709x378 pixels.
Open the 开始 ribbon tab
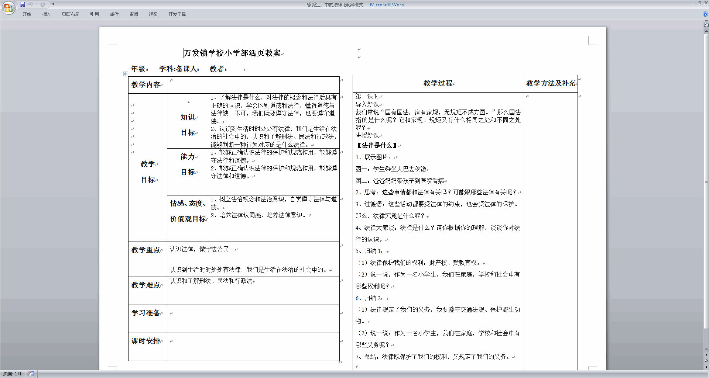point(27,14)
